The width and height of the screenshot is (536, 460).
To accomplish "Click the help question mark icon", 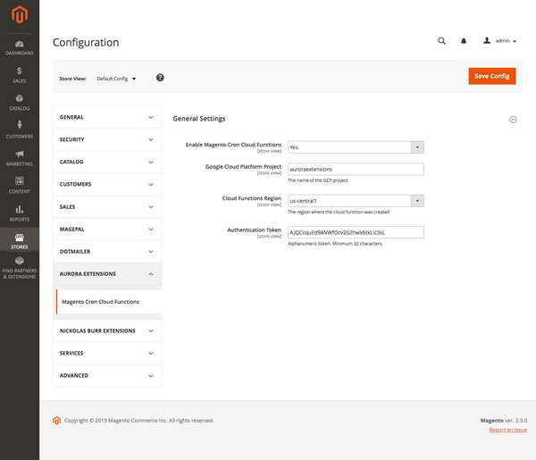I will pyautogui.click(x=160, y=78).
